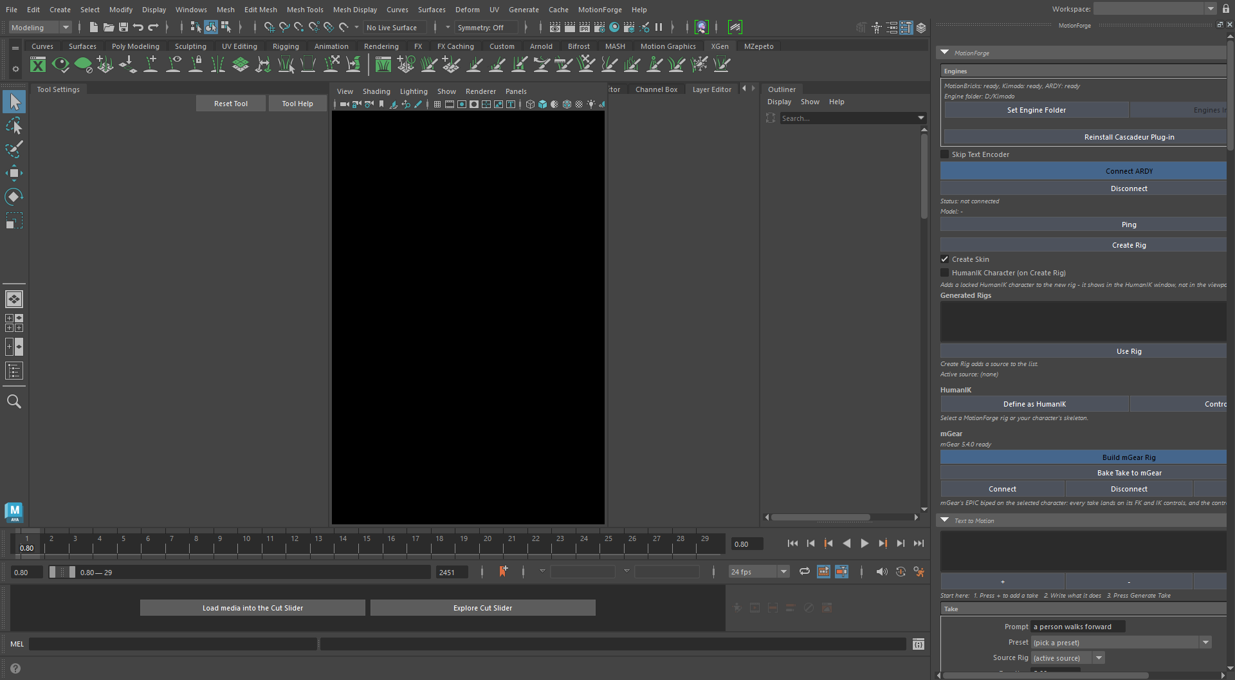1235x680 pixels.
Task: Collapse the Text to Motion section
Action: coord(945,520)
